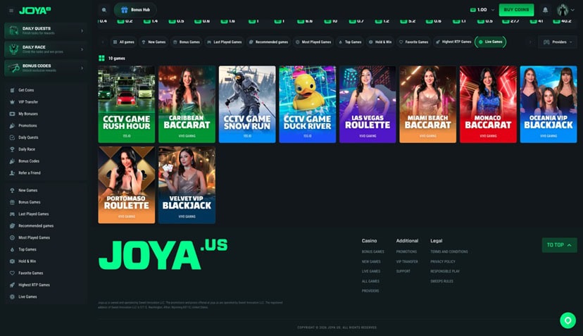
Task: Click Top Games flame icon in sidebar
Action: [12, 249]
